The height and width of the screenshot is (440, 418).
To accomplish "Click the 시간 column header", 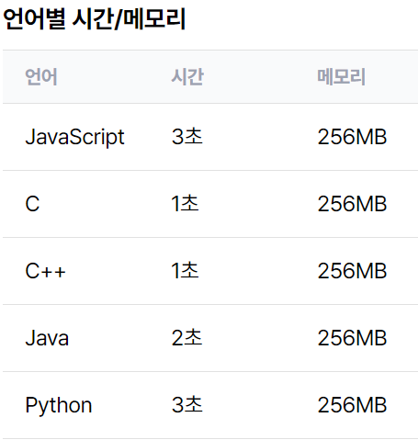I will (187, 76).
